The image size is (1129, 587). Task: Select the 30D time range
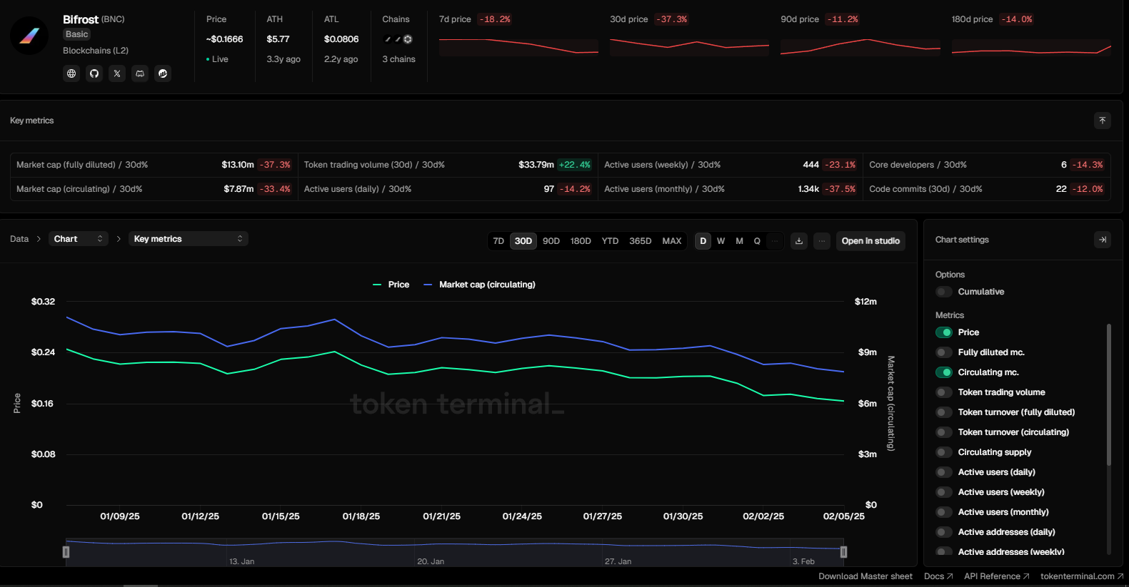[x=523, y=241]
